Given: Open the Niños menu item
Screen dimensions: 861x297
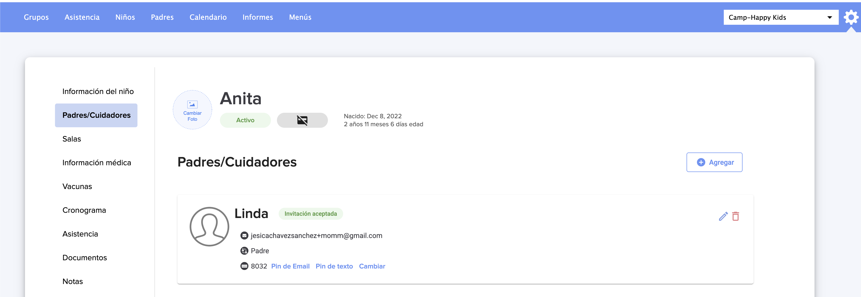Looking at the screenshot, I should pyautogui.click(x=125, y=17).
